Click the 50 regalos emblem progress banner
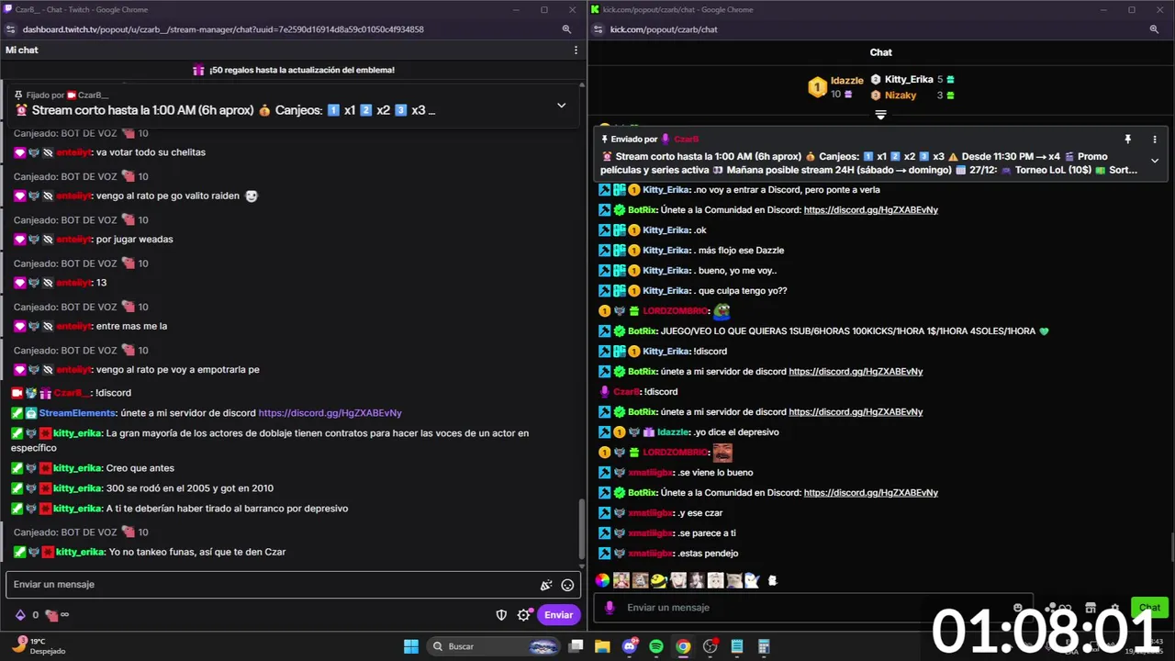The image size is (1175, 661). click(x=294, y=70)
